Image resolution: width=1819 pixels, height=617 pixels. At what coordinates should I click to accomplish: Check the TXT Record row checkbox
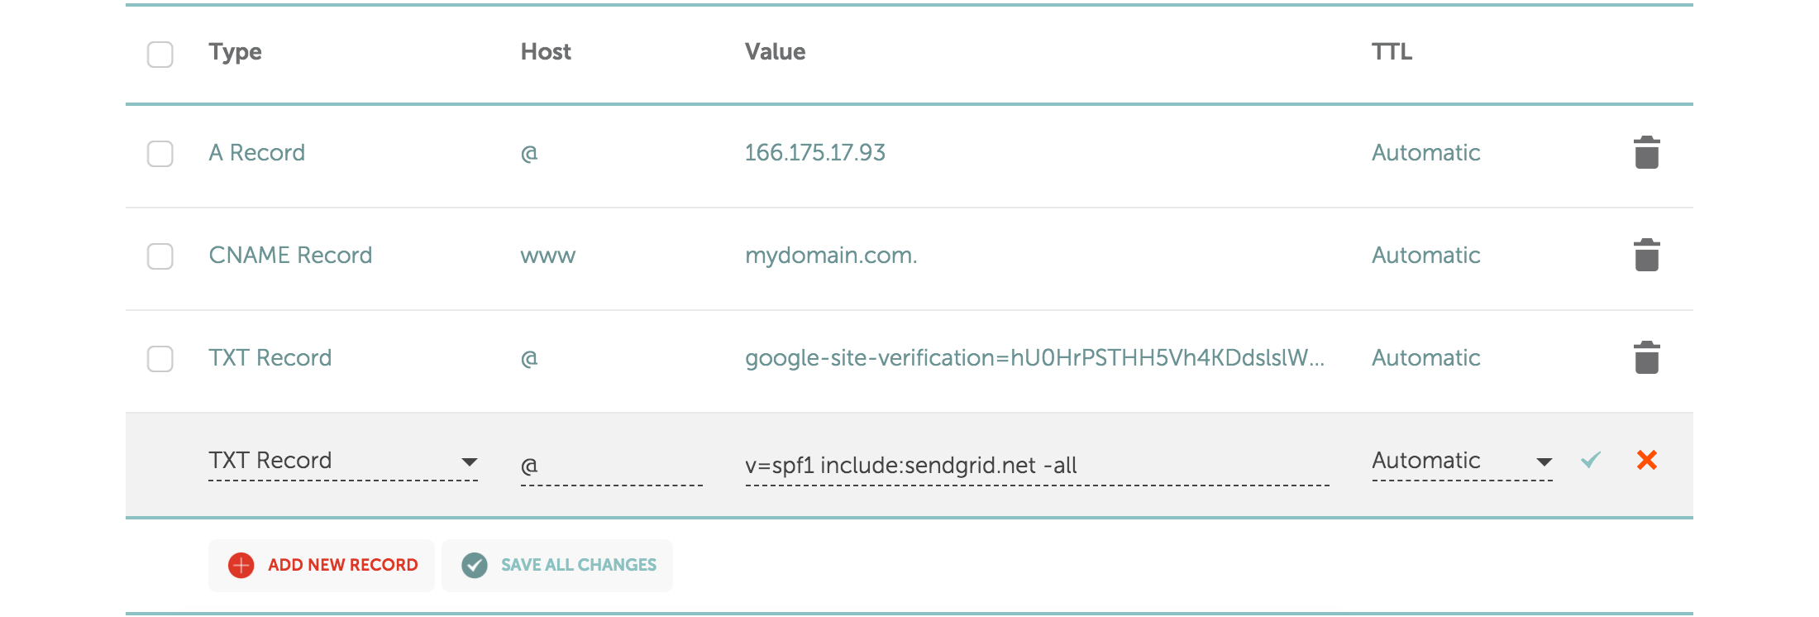point(160,359)
